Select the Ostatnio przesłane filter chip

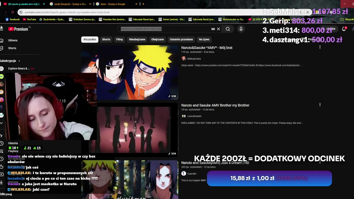coord(181,39)
